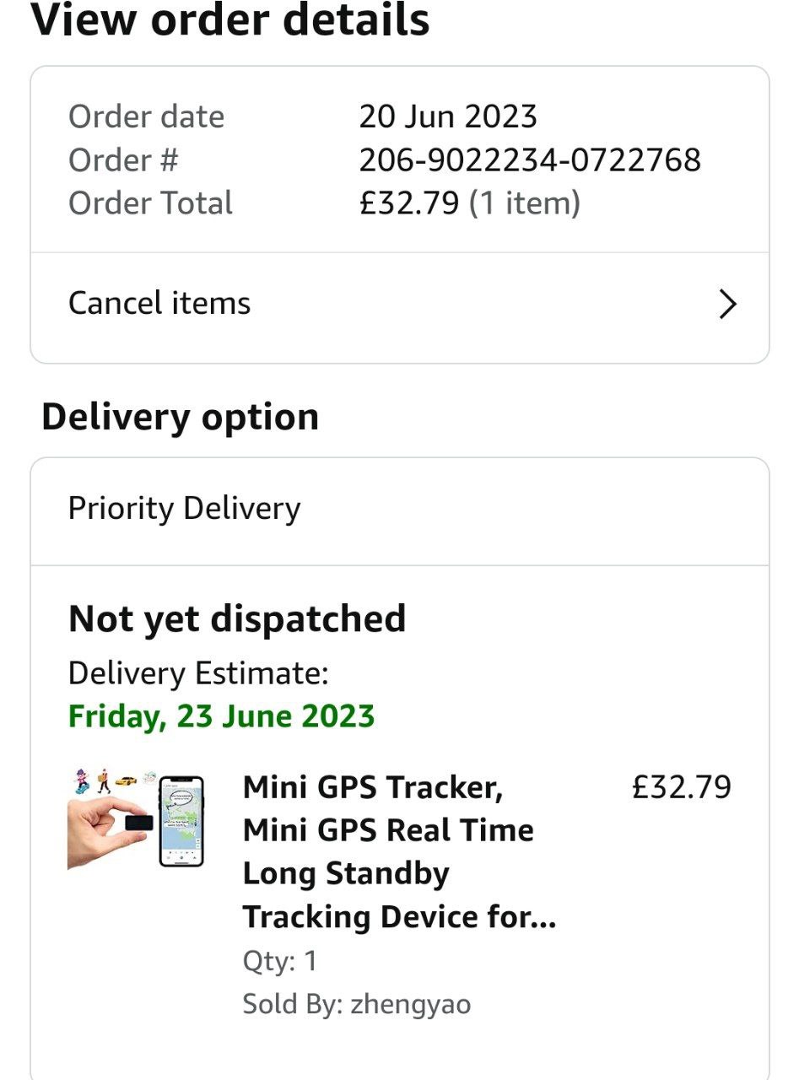Screen dimensions: 799x1080
Task: Click the phone map image in product thumbnail
Action: pyautogui.click(x=181, y=821)
